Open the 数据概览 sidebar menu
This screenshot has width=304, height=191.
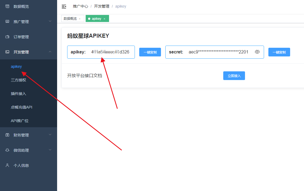(29, 7)
